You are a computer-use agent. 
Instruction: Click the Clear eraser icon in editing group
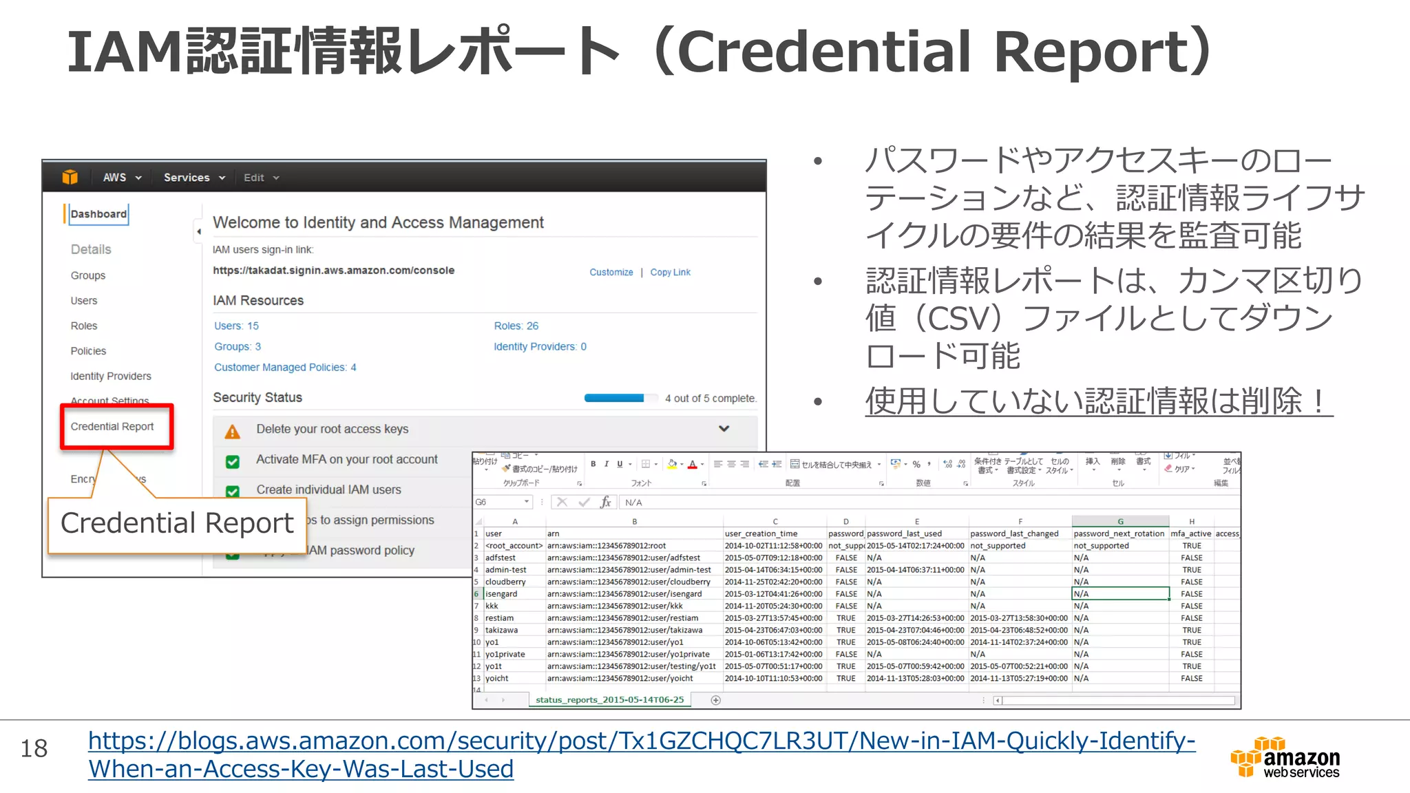1168,468
